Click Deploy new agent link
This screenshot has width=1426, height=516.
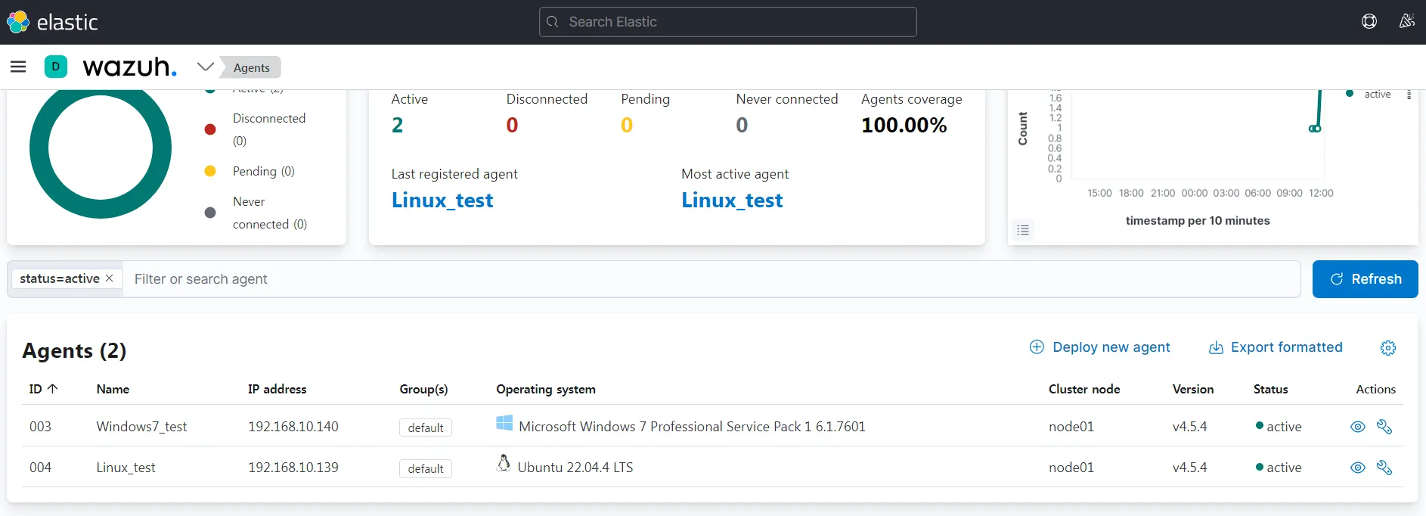(1100, 347)
